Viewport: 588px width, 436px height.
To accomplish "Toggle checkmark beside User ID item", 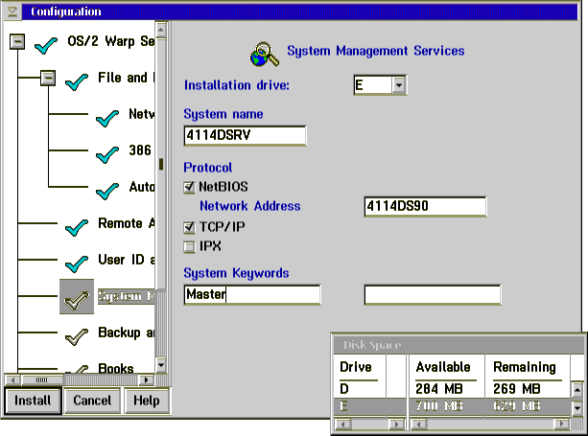I will click(77, 264).
